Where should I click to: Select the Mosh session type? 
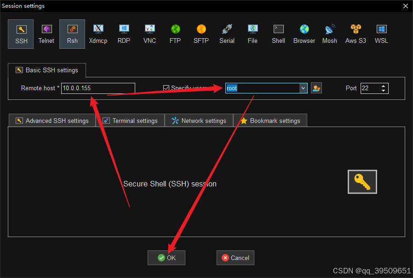330,34
